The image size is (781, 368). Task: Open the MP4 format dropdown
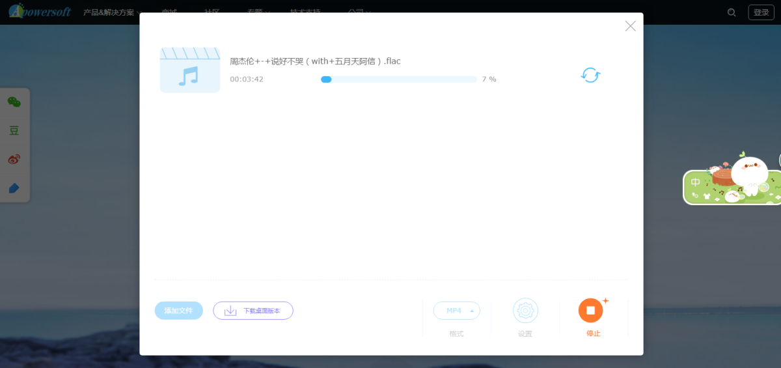457,311
